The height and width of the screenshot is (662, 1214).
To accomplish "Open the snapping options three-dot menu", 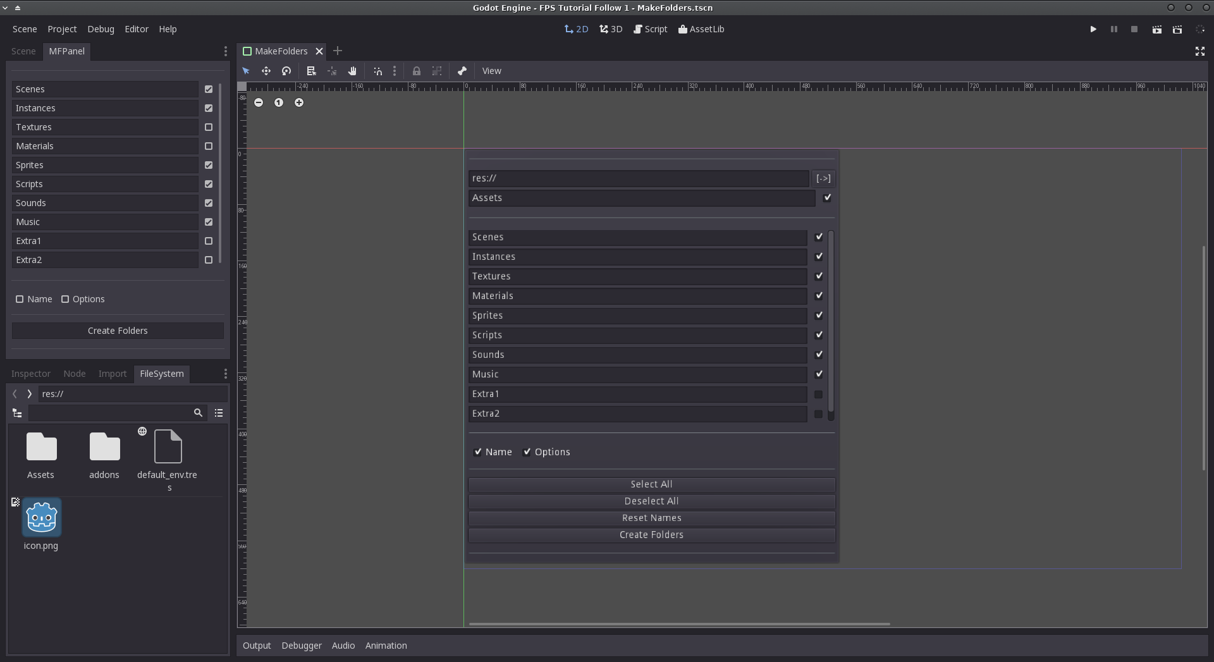I will click(395, 71).
